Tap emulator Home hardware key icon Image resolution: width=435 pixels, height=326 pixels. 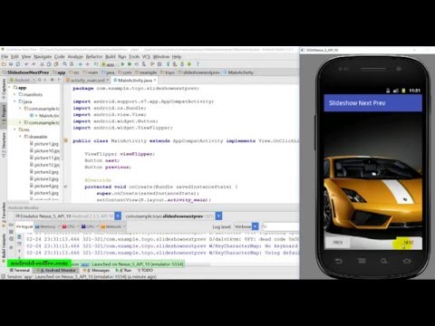(x=407, y=261)
